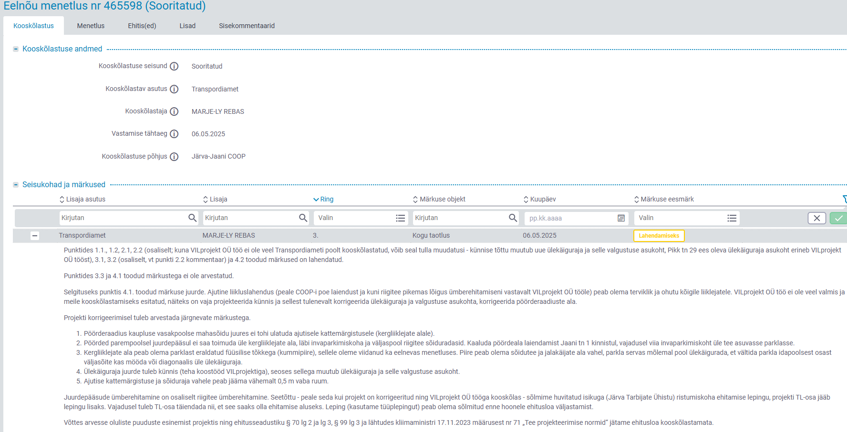Select ring value 3. in remark row

(315, 235)
